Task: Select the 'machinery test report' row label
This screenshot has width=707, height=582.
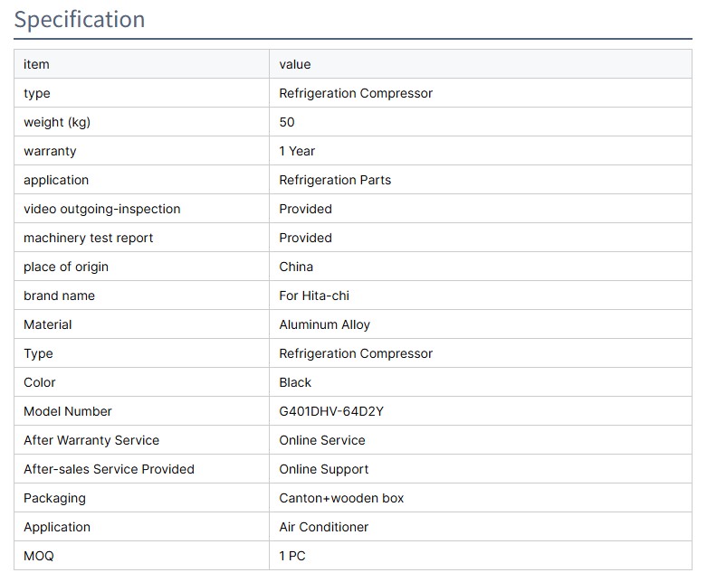Action: [x=88, y=238]
